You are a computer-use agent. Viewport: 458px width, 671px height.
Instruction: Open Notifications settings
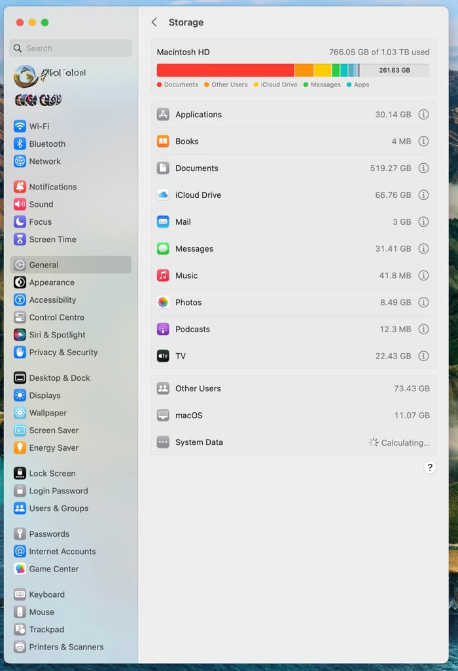[71, 187]
